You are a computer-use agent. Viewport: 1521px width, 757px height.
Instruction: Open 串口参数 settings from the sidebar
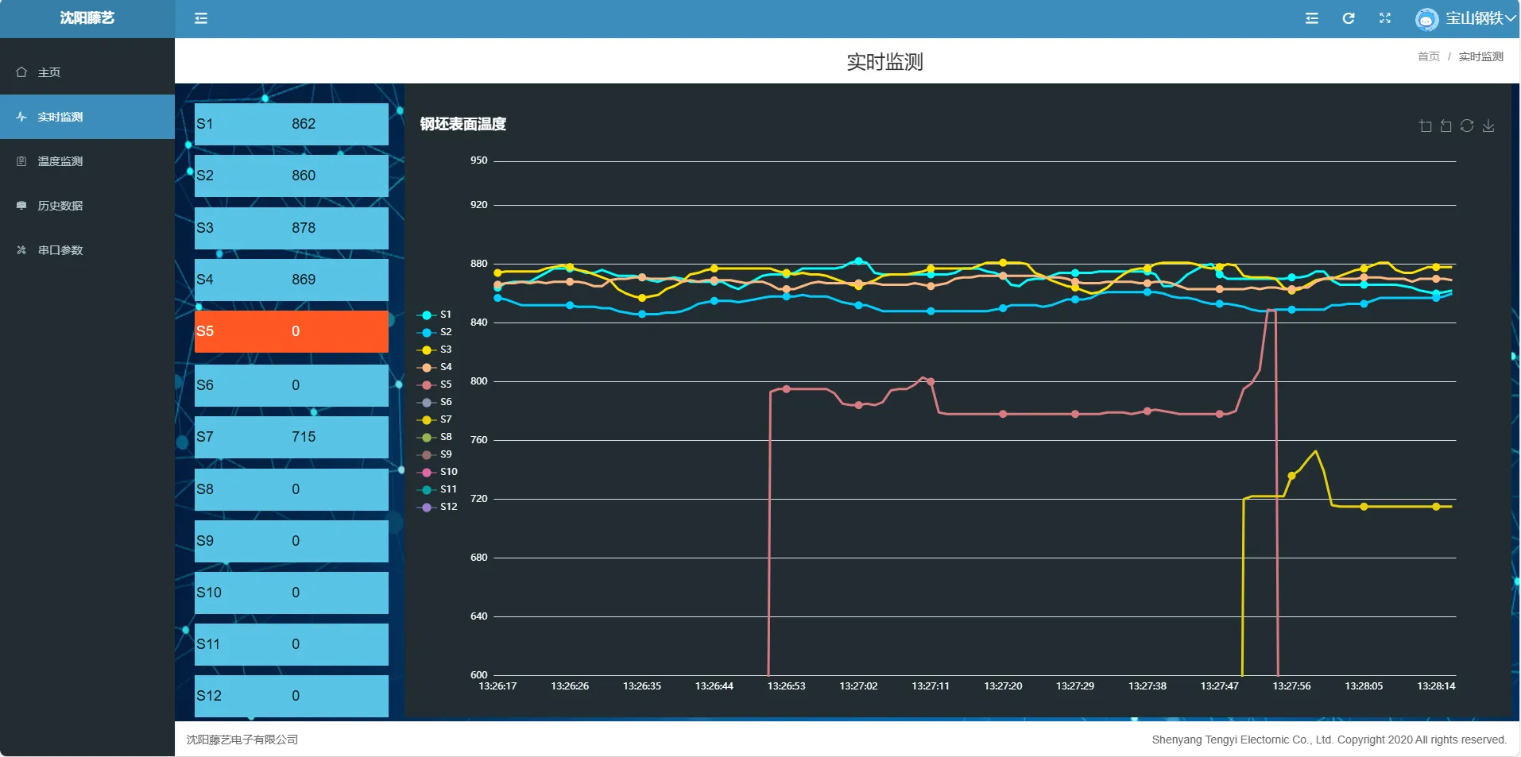[60, 250]
